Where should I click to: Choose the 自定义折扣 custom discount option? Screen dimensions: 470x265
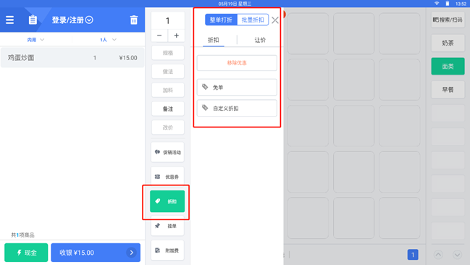[x=237, y=108]
